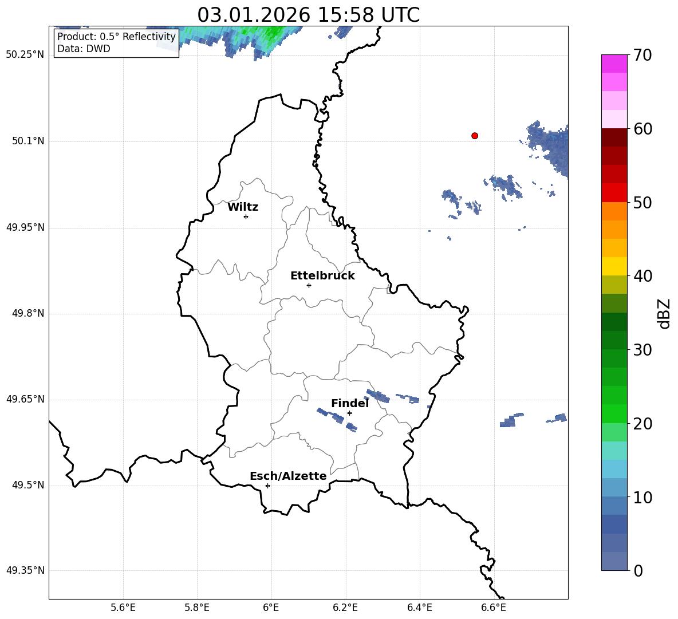Click the Ettelbruck location cross marker
Viewport: 678px width, 619px height.
[309, 285]
